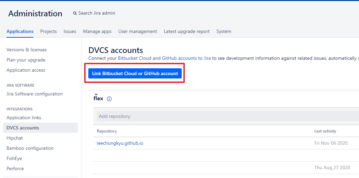The image size is (359, 178).
Task: Open the flex account info icon
Action: pyautogui.click(x=109, y=99)
